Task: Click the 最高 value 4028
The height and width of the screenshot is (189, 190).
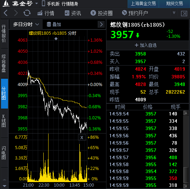Action: 140,84
